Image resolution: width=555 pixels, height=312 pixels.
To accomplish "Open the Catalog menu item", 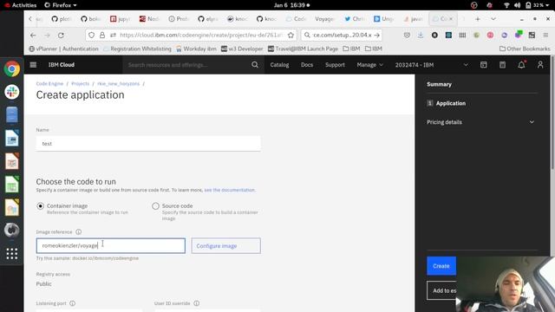I will coord(279,65).
